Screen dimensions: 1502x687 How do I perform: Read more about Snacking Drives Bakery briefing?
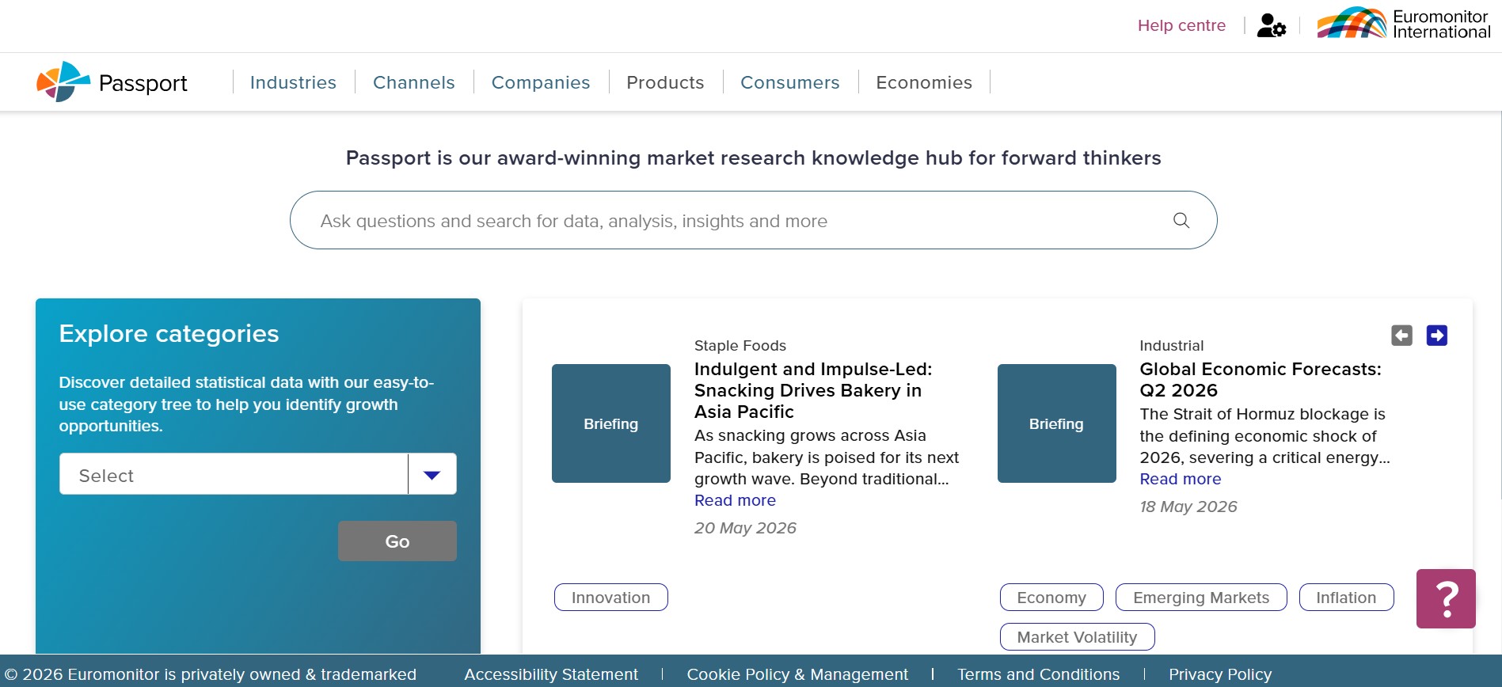pos(735,500)
